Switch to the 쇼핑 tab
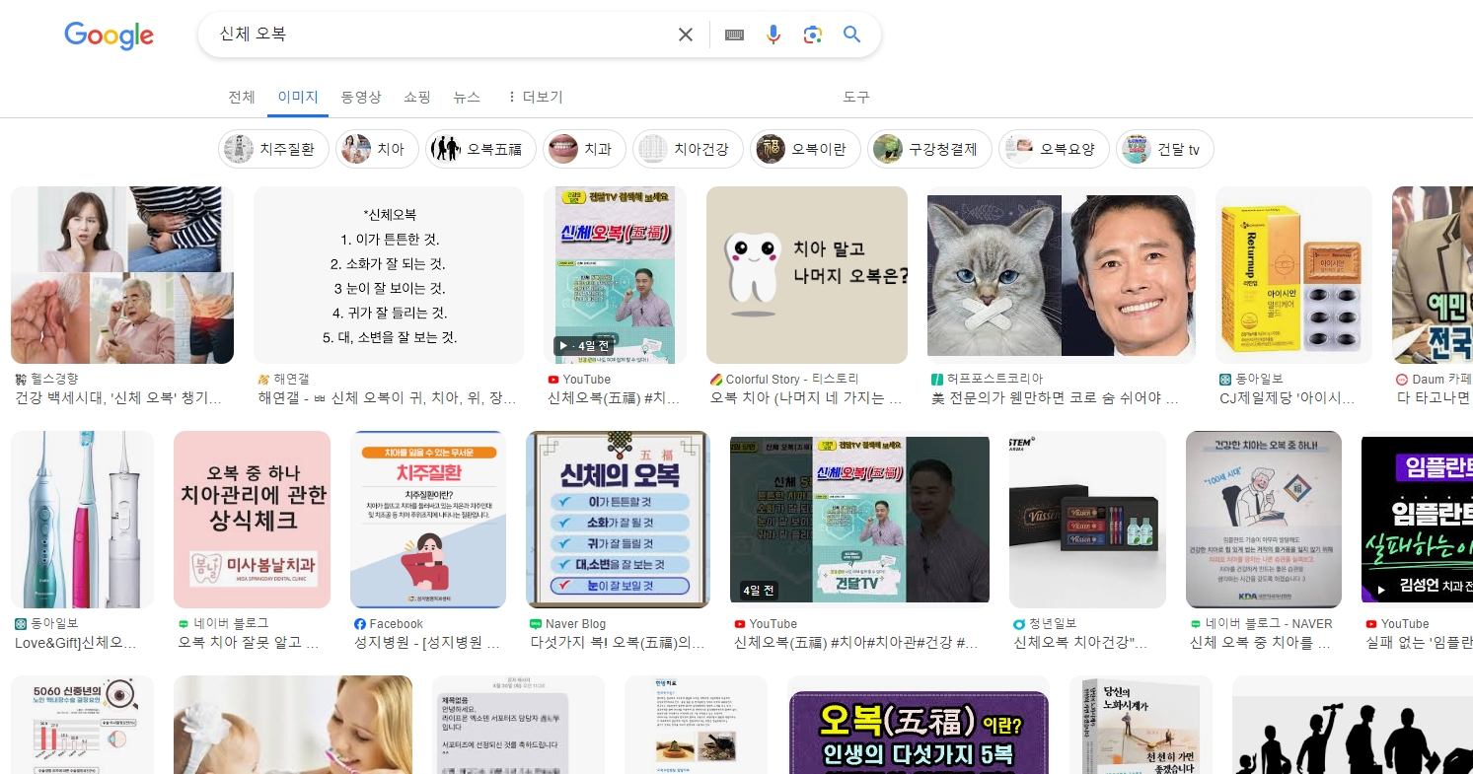 [417, 97]
